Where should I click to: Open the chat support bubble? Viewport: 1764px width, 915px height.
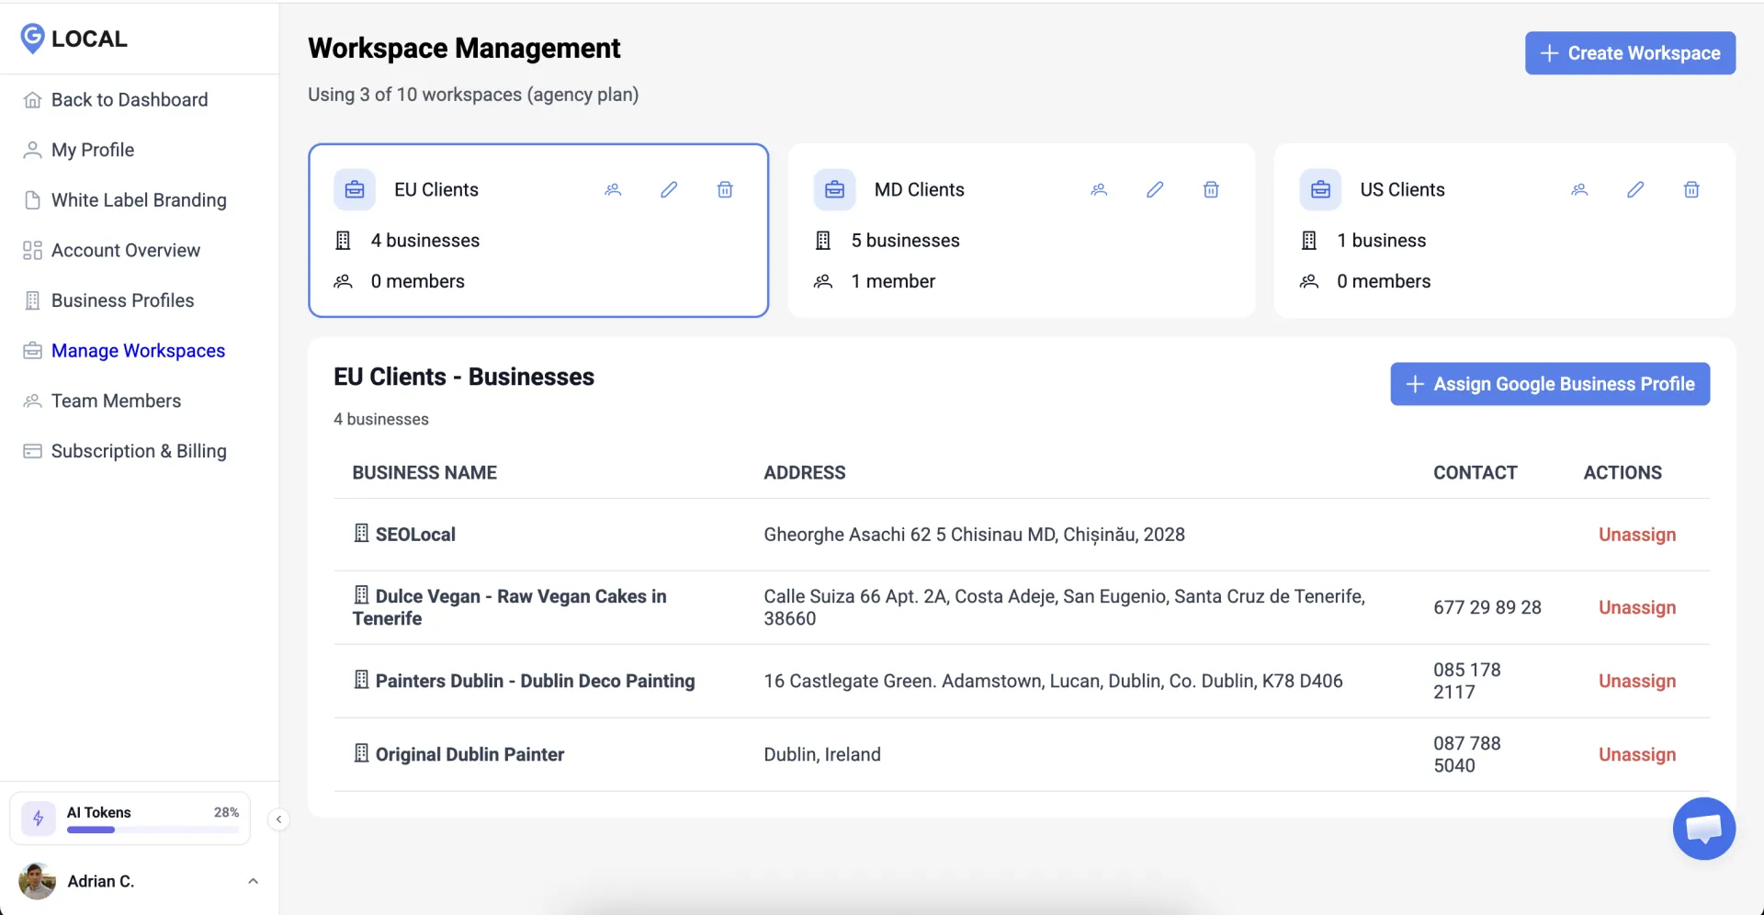click(x=1703, y=829)
